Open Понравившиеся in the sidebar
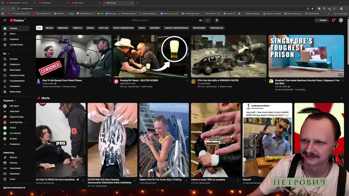349x196 pixels. tap(15, 81)
